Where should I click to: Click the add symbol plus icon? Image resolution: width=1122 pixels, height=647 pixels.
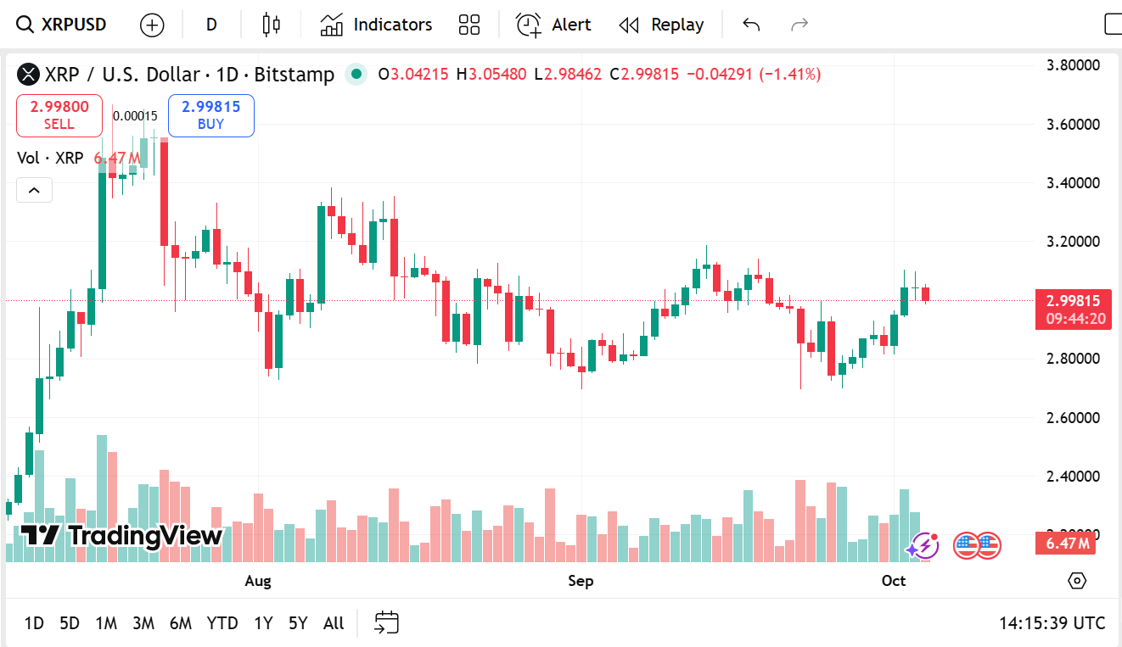pyautogui.click(x=152, y=25)
